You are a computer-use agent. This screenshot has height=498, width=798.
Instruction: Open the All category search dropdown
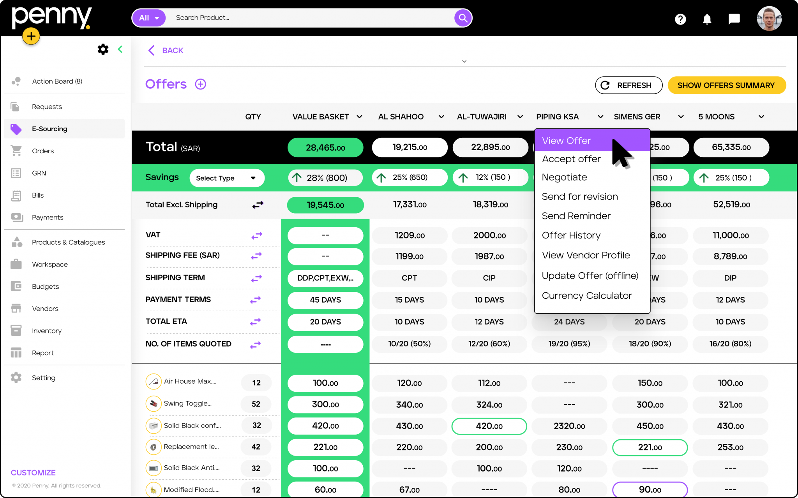149,18
